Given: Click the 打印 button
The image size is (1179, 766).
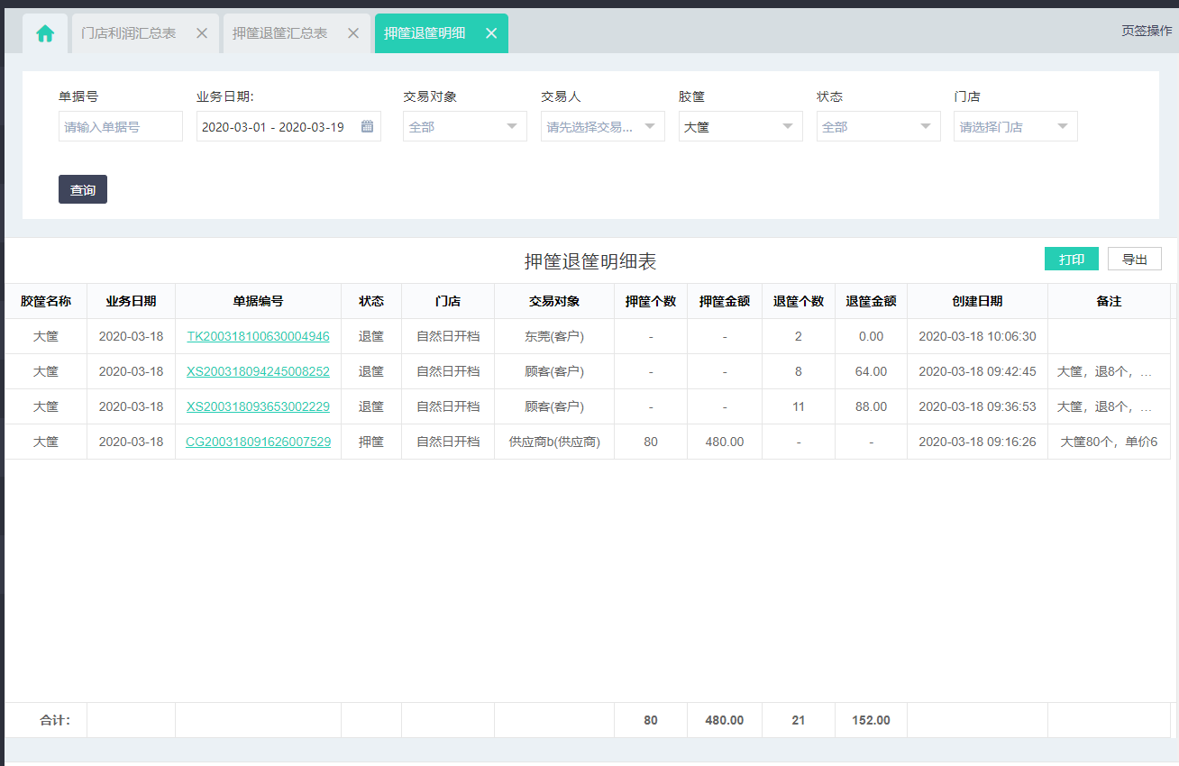Looking at the screenshot, I should pos(1072,260).
